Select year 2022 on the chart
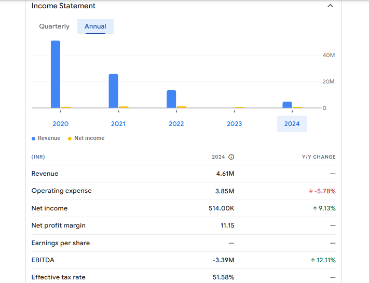 [x=176, y=124]
